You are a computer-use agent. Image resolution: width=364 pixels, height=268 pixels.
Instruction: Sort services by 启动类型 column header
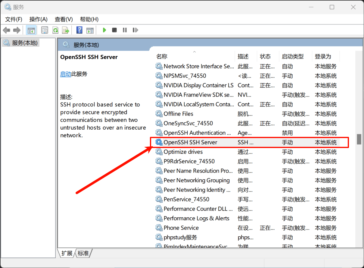[293, 56]
